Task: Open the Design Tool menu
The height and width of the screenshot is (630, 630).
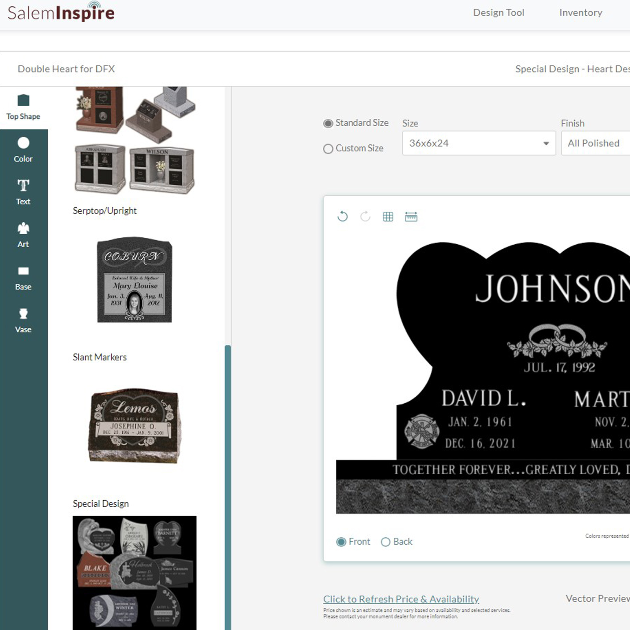Action: click(x=499, y=12)
